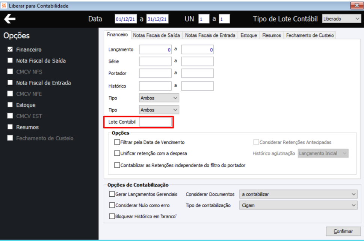The height and width of the screenshot is (241, 364).
Task: Enable the Estoque option in the sidebar
Action: click(x=10, y=105)
